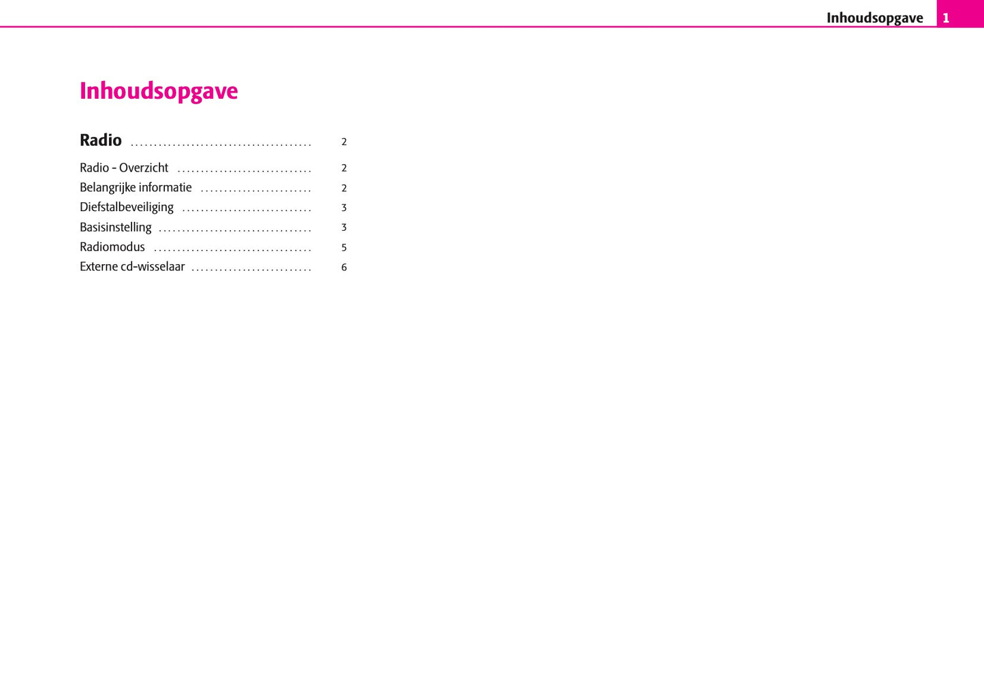
Task: Click page number 3 beside Basisinstelling
Action: [x=344, y=228]
